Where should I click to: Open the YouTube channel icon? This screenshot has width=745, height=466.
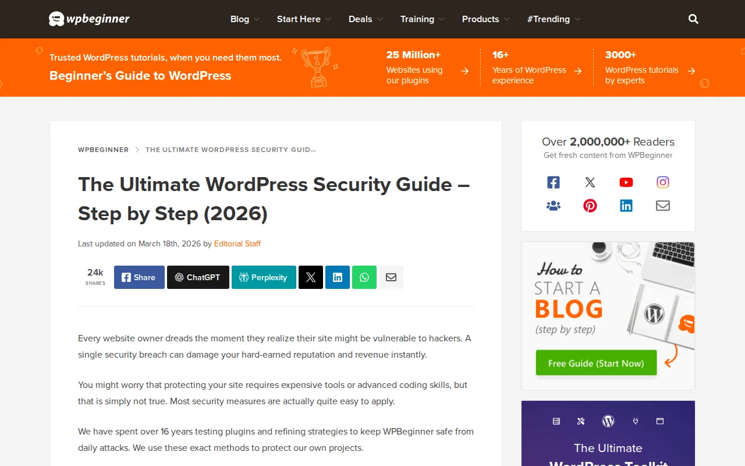(x=626, y=182)
